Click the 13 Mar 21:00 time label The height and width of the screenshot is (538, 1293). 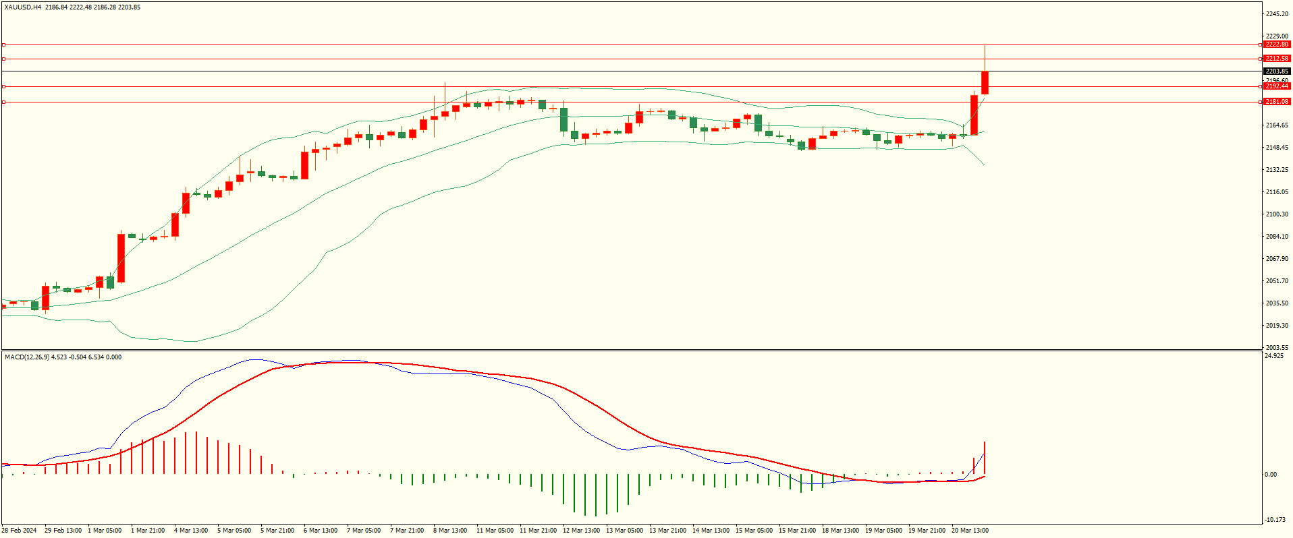tap(667, 531)
